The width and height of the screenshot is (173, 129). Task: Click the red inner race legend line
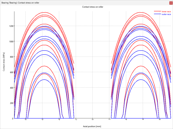coord(157,11)
